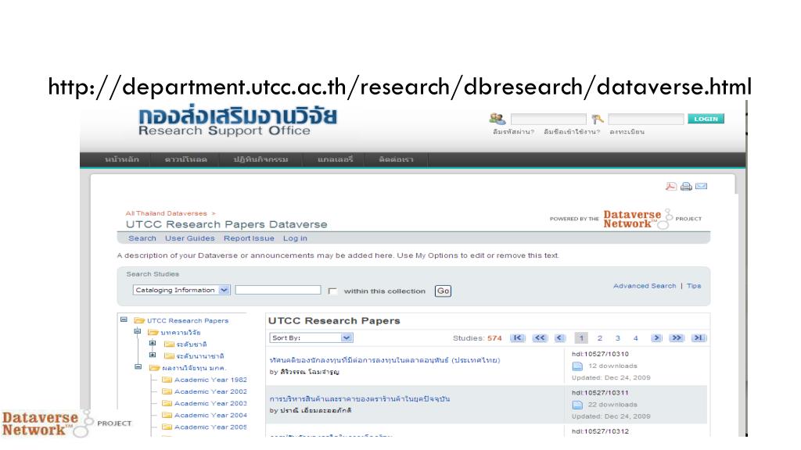This screenshot has width=801, height=450.
Task: Click the search studies text field
Action: coord(278,290)
